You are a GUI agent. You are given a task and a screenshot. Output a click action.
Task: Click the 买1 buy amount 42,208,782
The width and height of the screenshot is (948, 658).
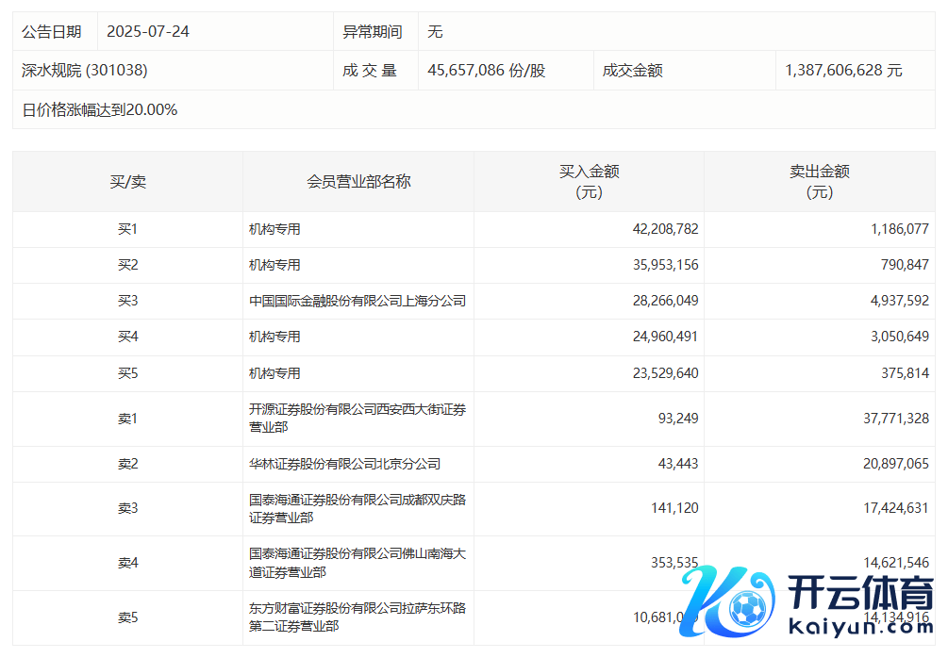[665, 229]
